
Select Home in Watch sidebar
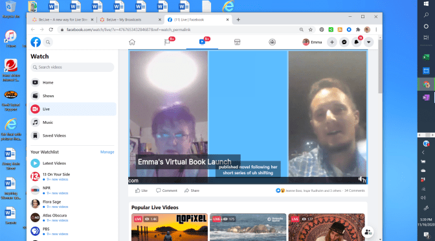click(72, 82)
